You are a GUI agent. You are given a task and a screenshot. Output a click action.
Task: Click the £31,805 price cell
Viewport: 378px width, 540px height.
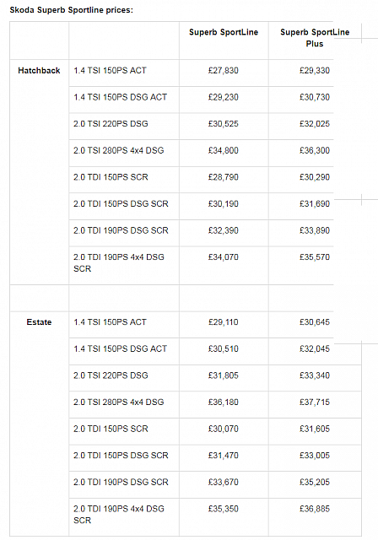click(223, 375)
